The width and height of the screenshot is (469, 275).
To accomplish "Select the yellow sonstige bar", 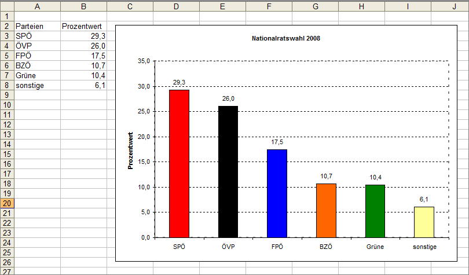I will pos(424,222).
